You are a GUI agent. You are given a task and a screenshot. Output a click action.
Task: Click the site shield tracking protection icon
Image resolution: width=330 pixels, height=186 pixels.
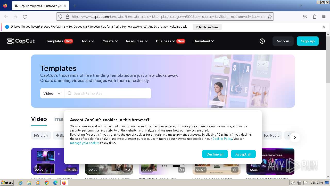click(x=60, y=17)
